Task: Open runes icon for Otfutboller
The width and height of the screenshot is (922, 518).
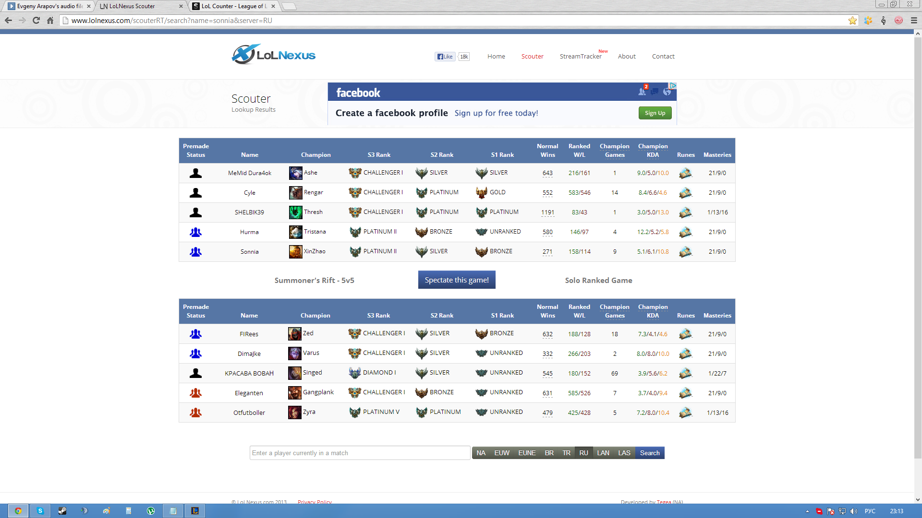Action: coord(685,412)
